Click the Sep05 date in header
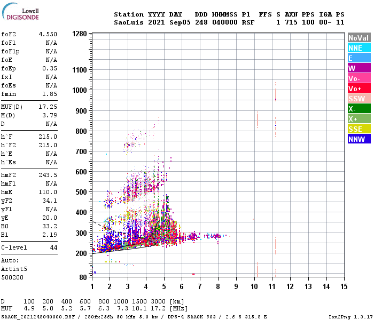This screenshot has height=320, width=374. pos(180,22)
